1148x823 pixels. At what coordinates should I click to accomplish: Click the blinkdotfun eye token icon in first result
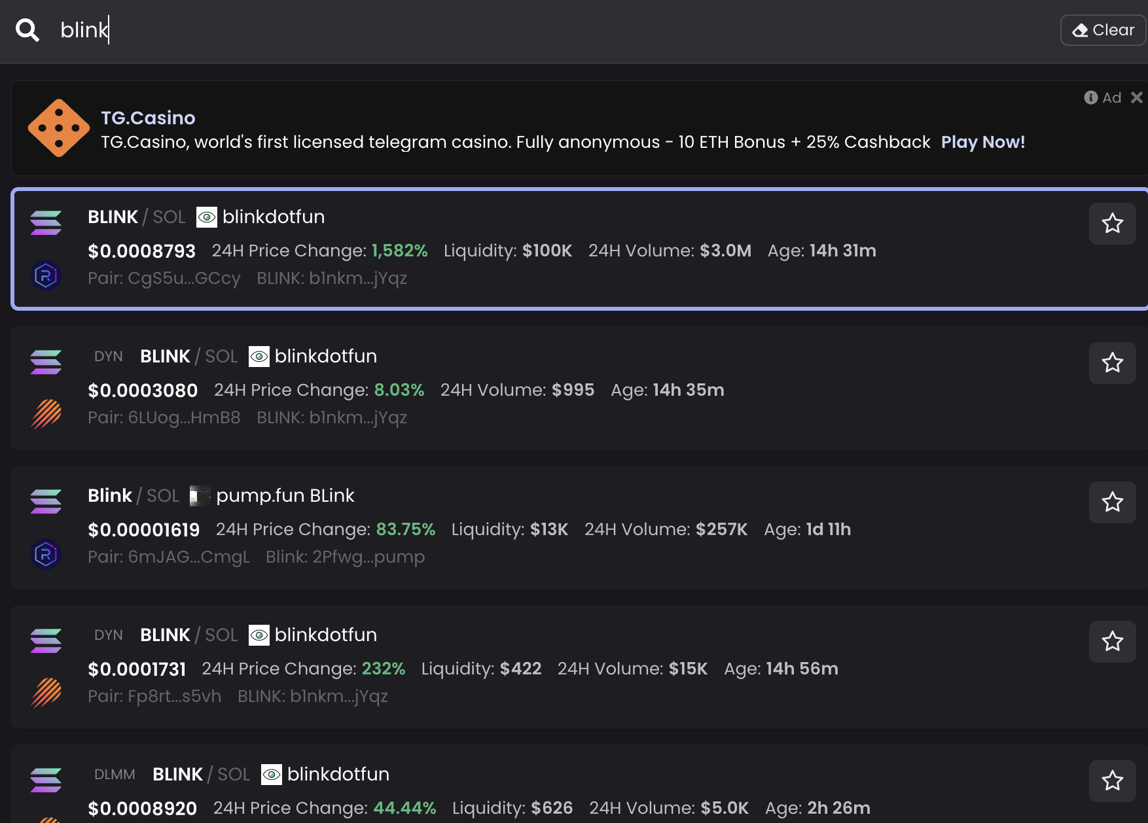207,217
